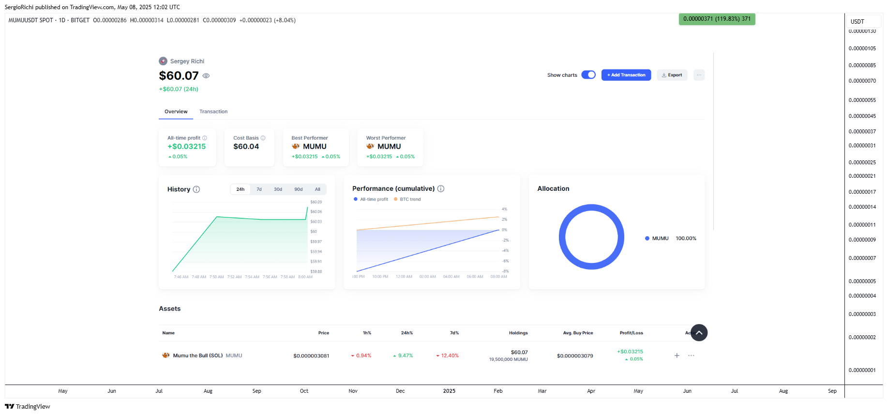Viewport: 888px width, 415px height.
Task: Select the 30d history range
Action: point(278,189)
